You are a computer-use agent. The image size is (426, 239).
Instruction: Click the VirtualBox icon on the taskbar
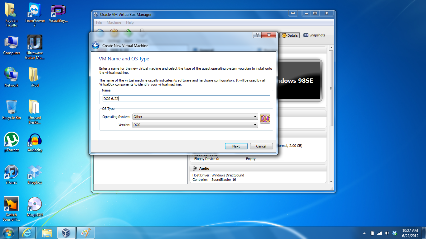coord(66,232)
